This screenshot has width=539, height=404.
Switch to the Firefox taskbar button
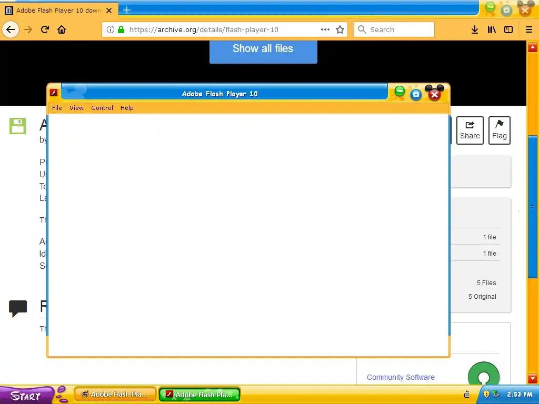coord(115,395)
